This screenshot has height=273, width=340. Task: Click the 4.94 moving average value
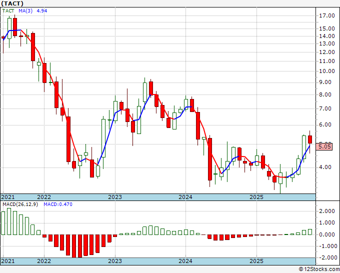click(42, 10)
